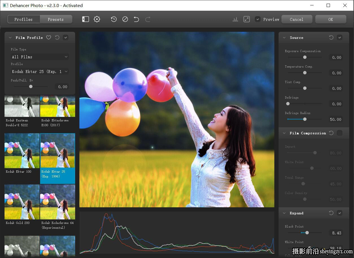The image size is (354, 258).
Task: Select the Kodak Kodachrome 64 (Experimental) thumbnail
Action: 58,202
